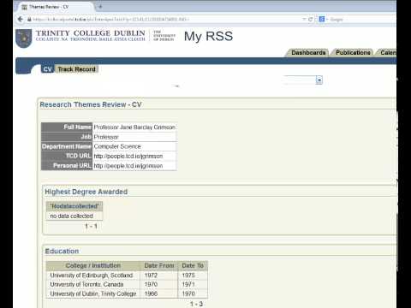Click the no data collected cell
This screenshot has width=411, height=308.
click(x=74, y=216)
